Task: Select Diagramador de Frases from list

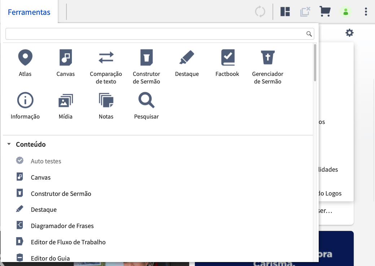Action: click(x=62, y=226)
